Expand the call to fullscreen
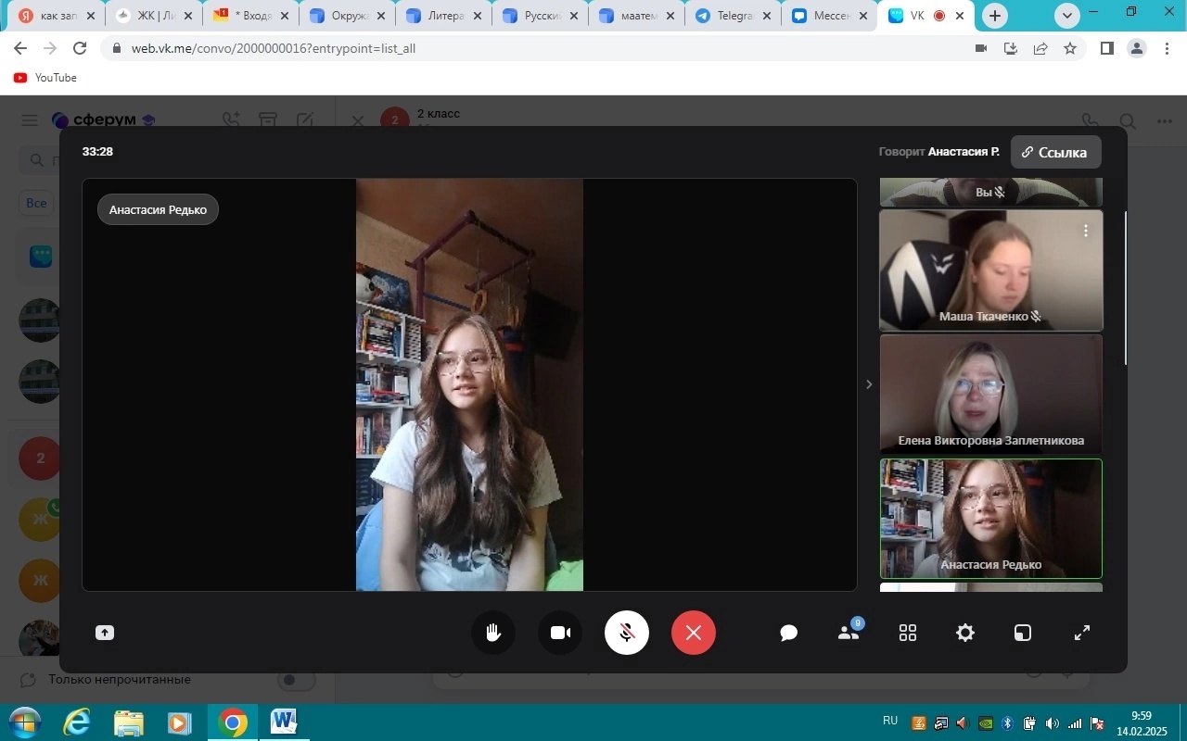The height and width of the screenshot is (741, 1187). coord(1081,633)
